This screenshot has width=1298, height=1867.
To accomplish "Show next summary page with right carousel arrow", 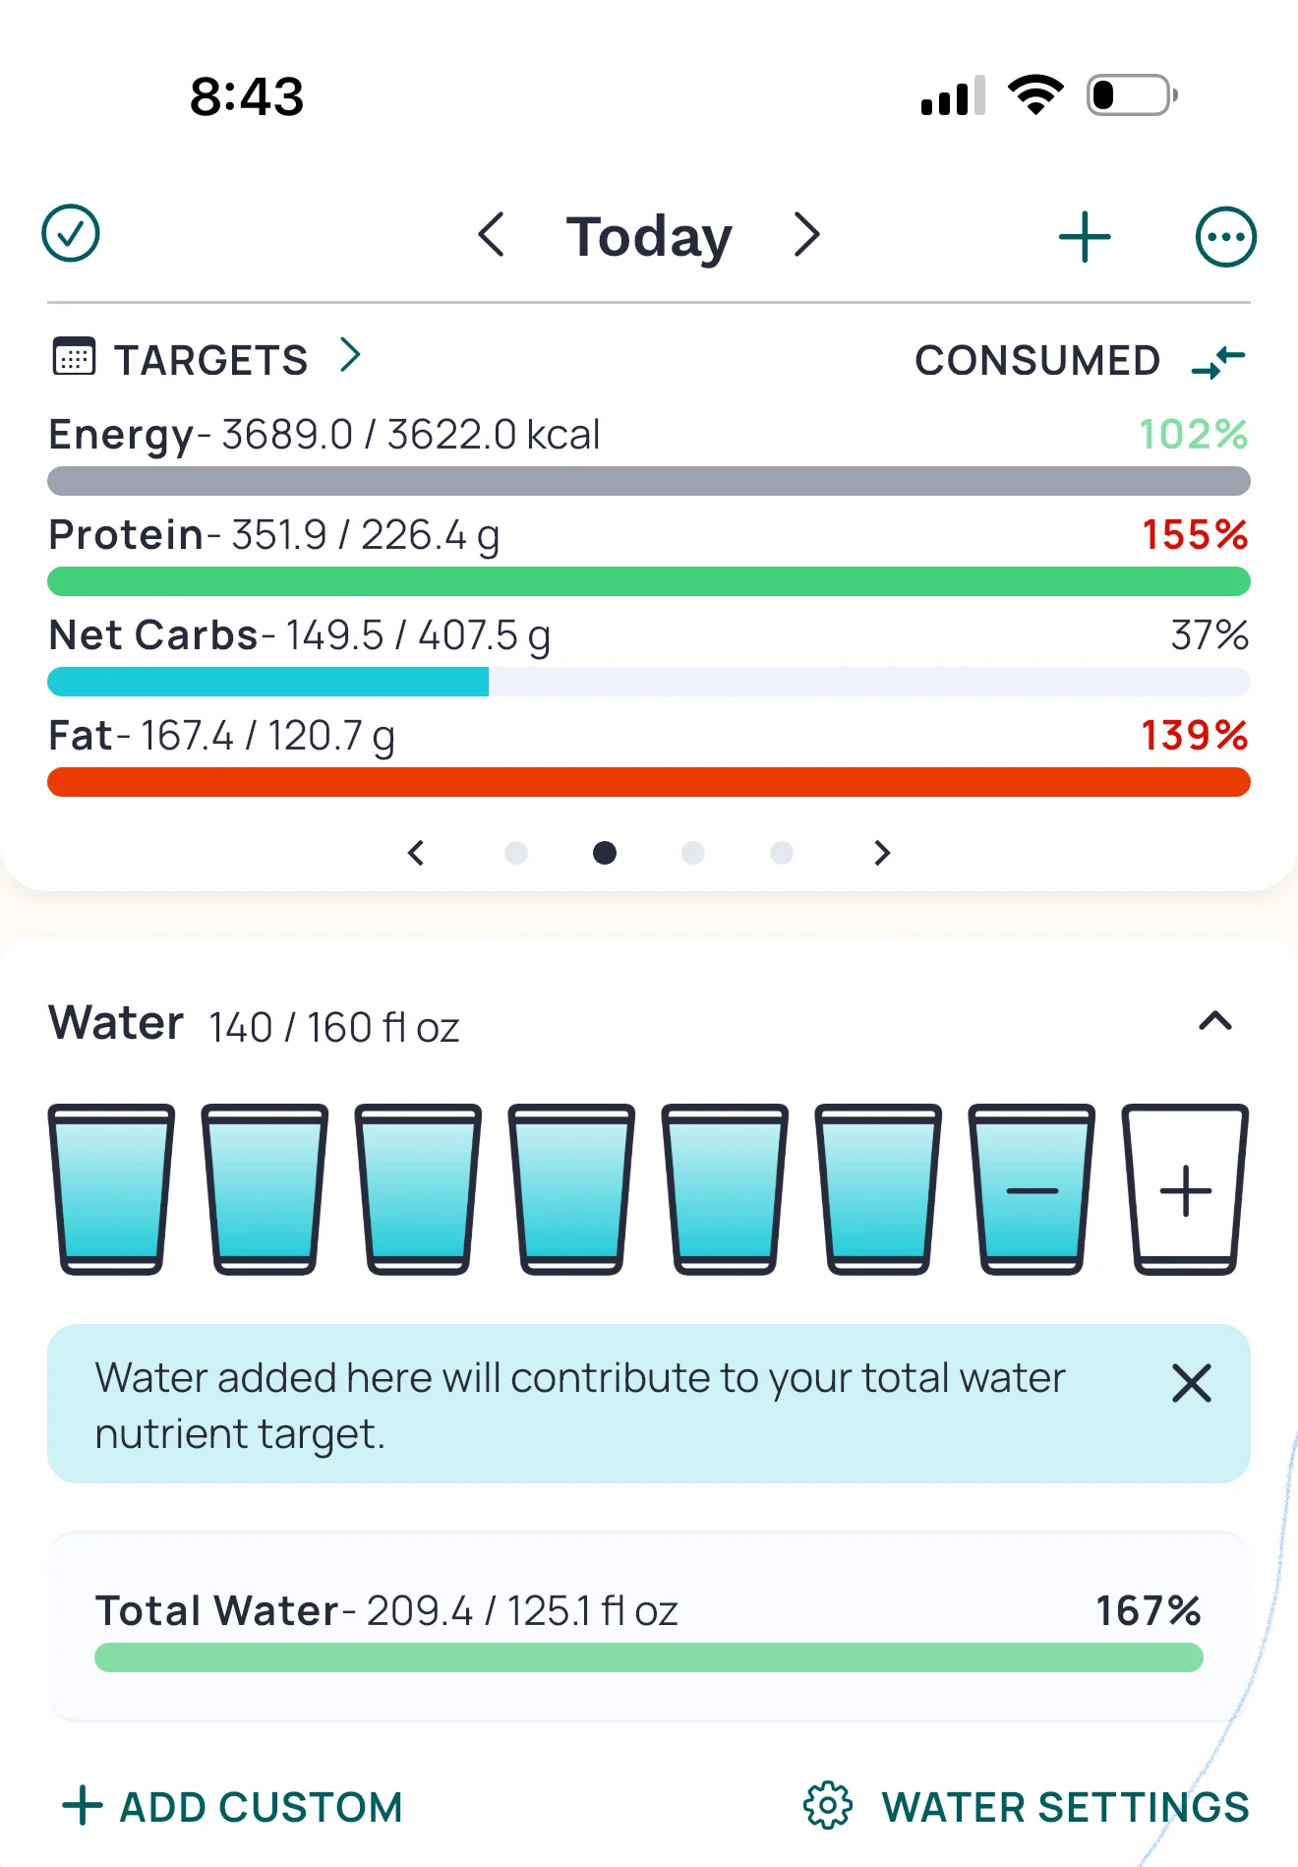I will pos(882,853).
